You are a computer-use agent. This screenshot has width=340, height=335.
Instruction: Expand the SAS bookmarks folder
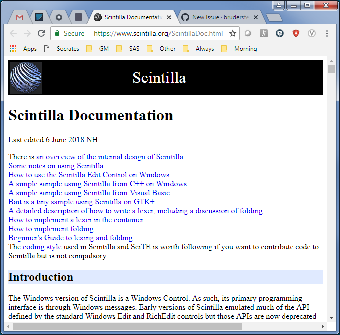[128, 49]
